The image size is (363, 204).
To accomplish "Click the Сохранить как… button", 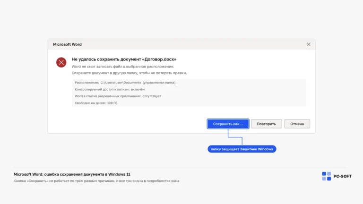I will point(228,124).
